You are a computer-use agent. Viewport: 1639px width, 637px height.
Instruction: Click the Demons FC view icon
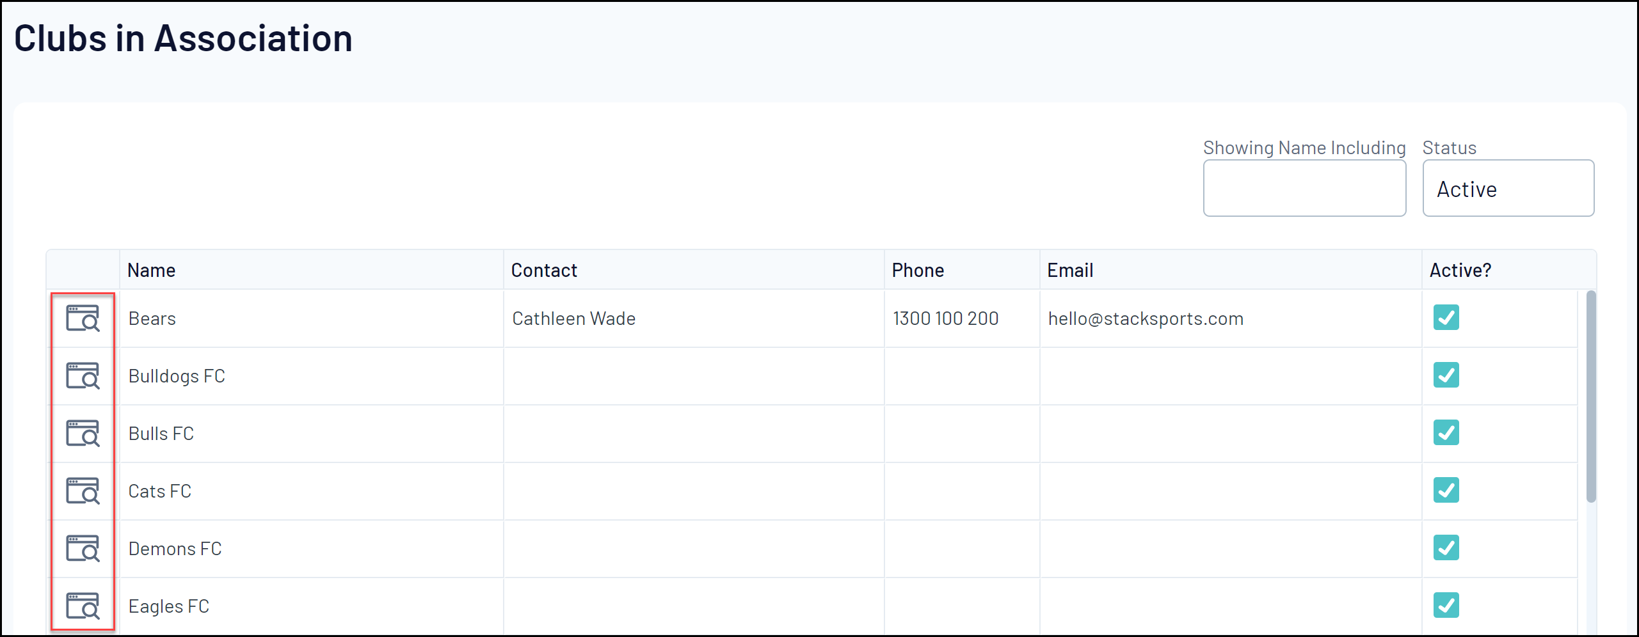click(x=83, y=548)
